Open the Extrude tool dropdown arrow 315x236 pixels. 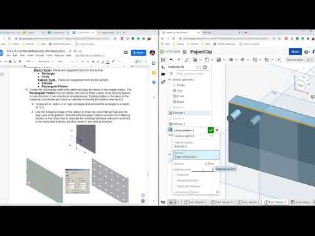199,60
